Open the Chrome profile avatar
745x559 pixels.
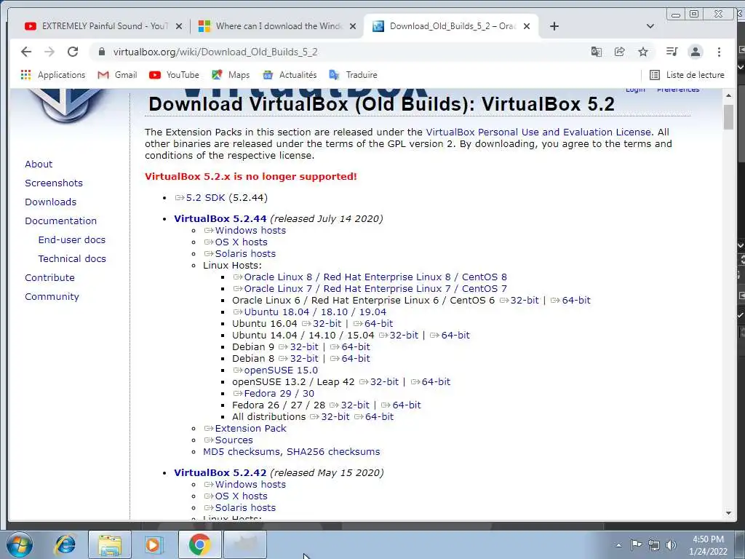(695, 52)
